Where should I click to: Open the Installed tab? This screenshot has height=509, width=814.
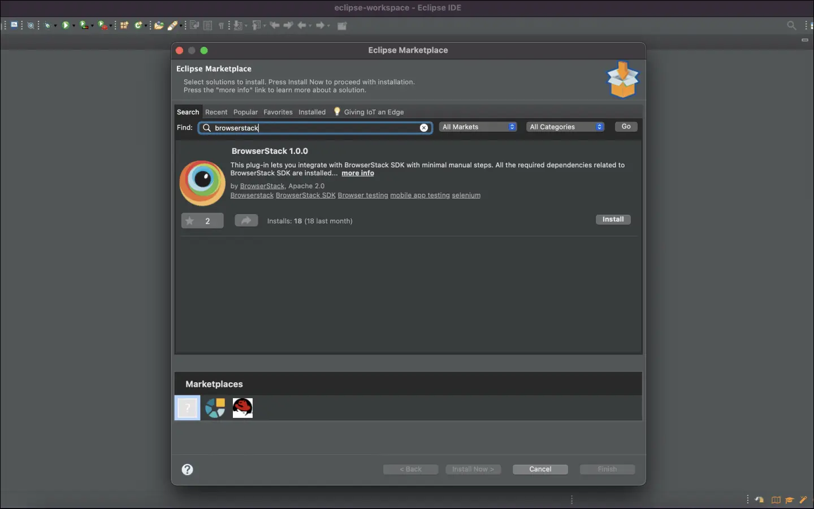coord(312,112)
